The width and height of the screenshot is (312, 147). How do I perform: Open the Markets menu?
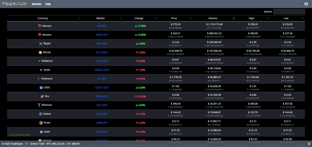[x=37, y=4]
